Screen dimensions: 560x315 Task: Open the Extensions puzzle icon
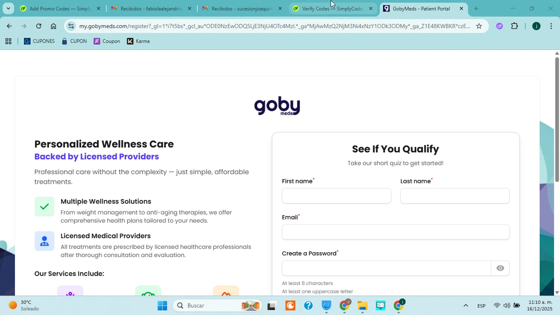click(x=514, y=26)
